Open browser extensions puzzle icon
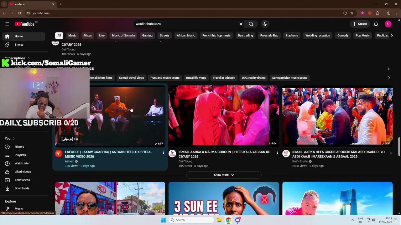Image resolution: width=401 pixels, height=225 pixels. (x=378, y=13)
